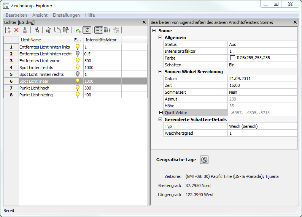Click the Intensitätsfaktor column header

click(101, 40)
